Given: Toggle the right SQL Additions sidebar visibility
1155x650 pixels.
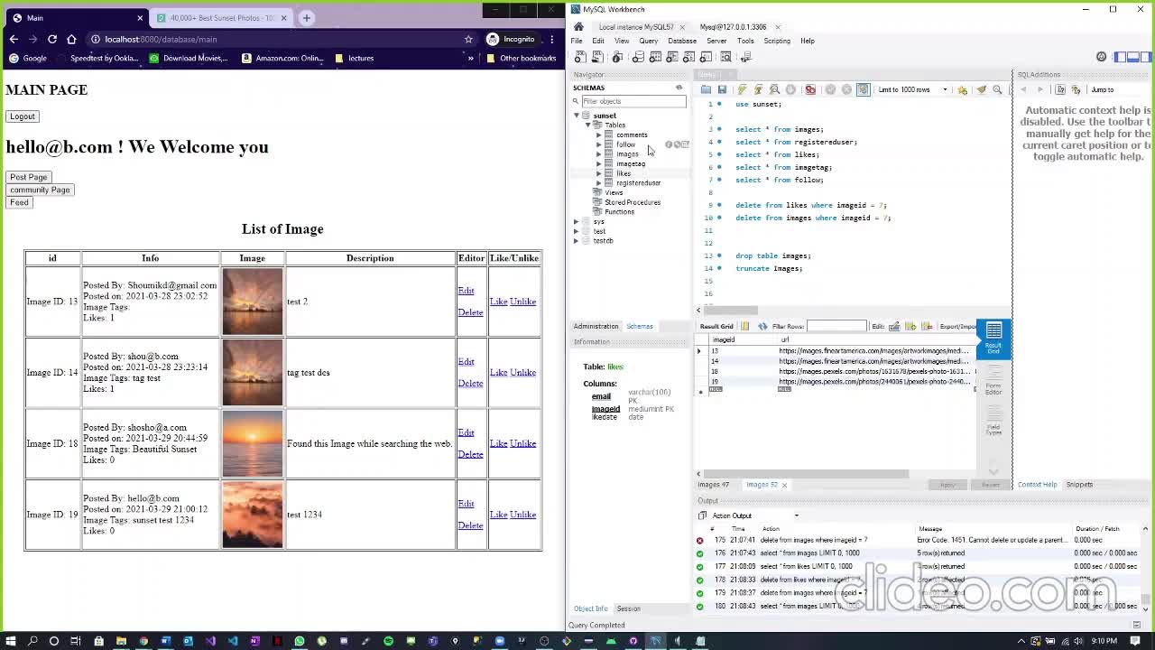Looking at the screenshot, I should [x=1144, y=57].
